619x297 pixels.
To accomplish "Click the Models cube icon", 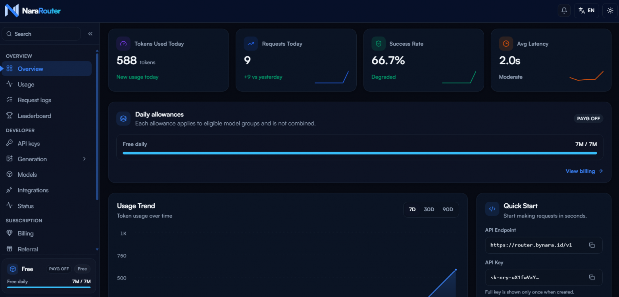I will tap(10, 175).
